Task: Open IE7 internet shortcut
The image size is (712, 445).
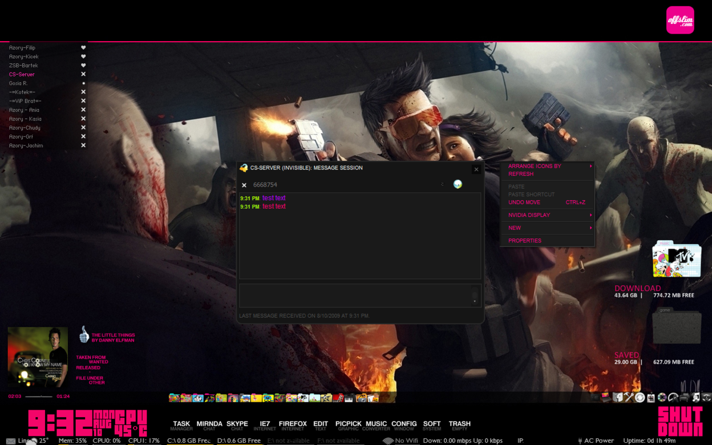Action: tap(265, 426)
